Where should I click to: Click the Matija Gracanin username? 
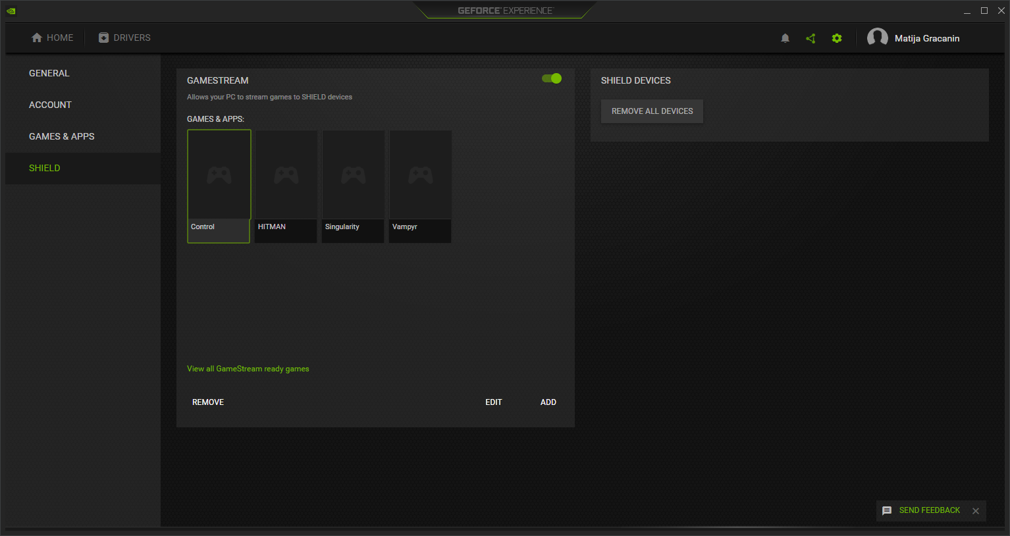click(927, 38)
